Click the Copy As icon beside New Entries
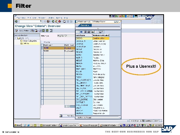 [x=32, y=31]
